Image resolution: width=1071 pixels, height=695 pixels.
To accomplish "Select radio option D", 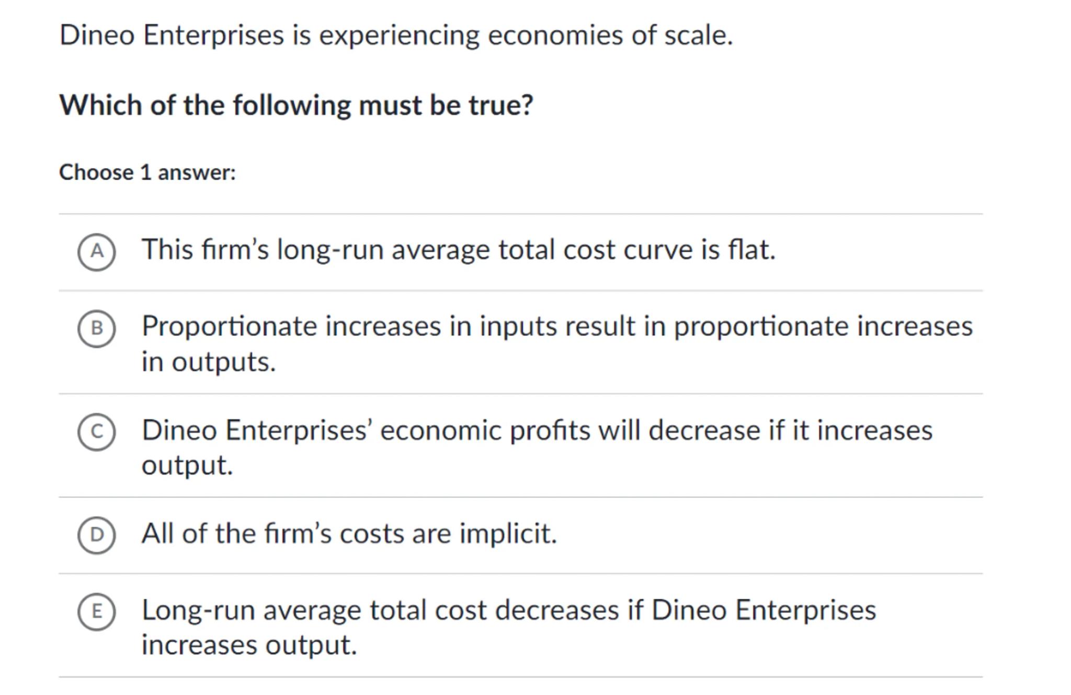I will pyautogui.click(x=97, y=535).
